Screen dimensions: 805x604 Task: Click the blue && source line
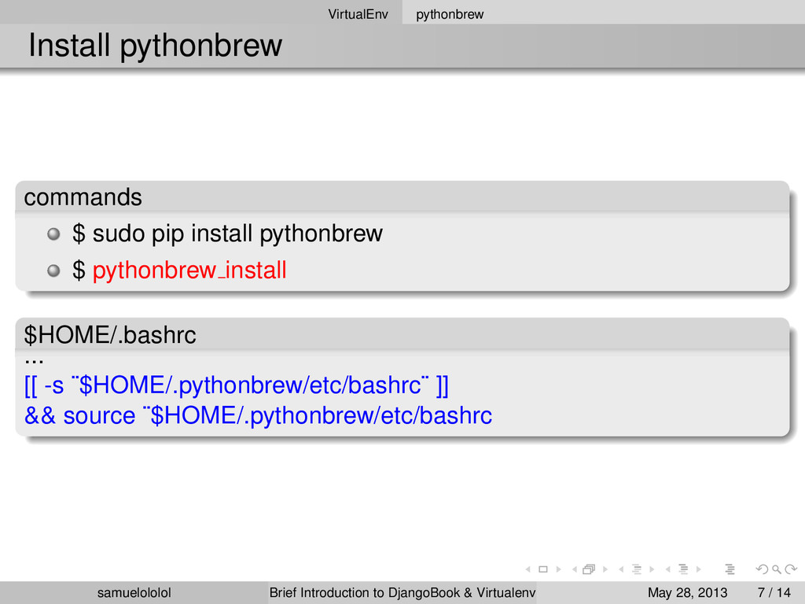point(258,415)
